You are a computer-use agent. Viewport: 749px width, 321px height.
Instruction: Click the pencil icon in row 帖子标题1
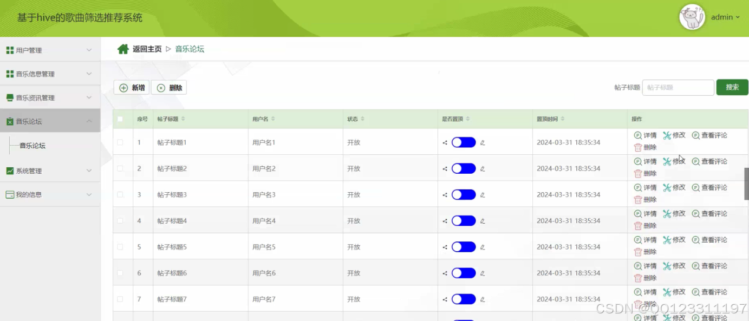[483, 143]
